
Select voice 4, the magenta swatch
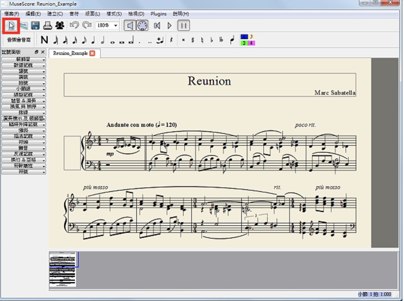(251, 43)
